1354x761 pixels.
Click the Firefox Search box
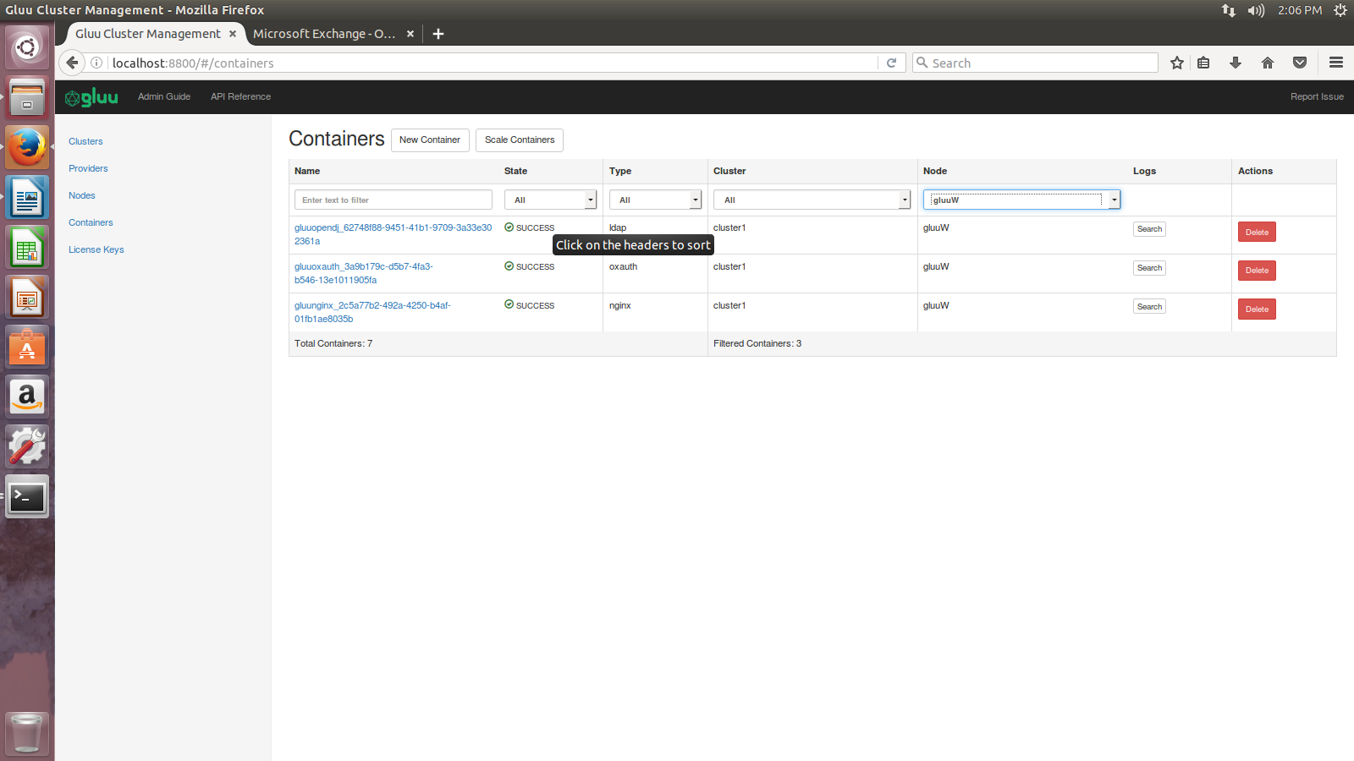point(1035,63)
